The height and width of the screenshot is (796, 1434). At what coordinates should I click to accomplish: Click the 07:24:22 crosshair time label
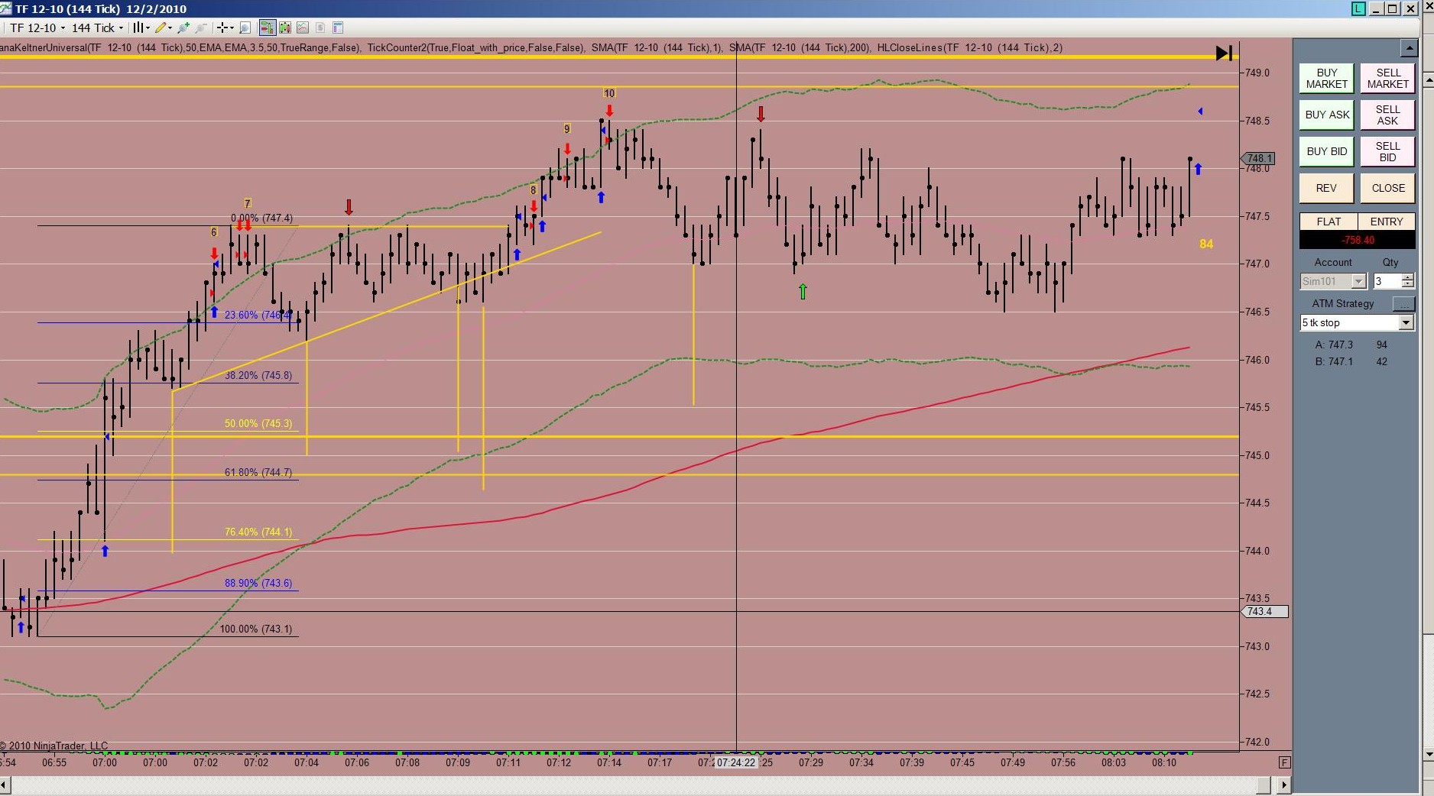click(736, 762)
